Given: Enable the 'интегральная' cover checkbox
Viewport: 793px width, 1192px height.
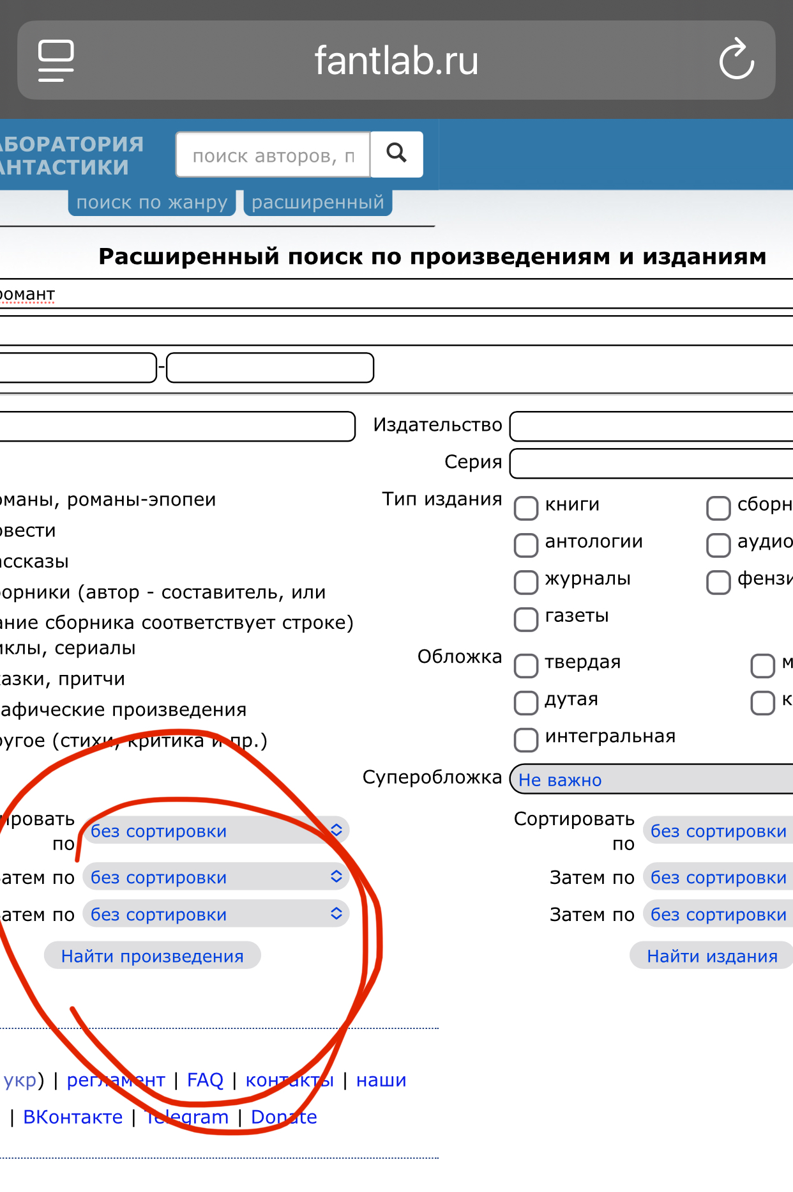Looking at the screenshot, I should click(526, 739).
